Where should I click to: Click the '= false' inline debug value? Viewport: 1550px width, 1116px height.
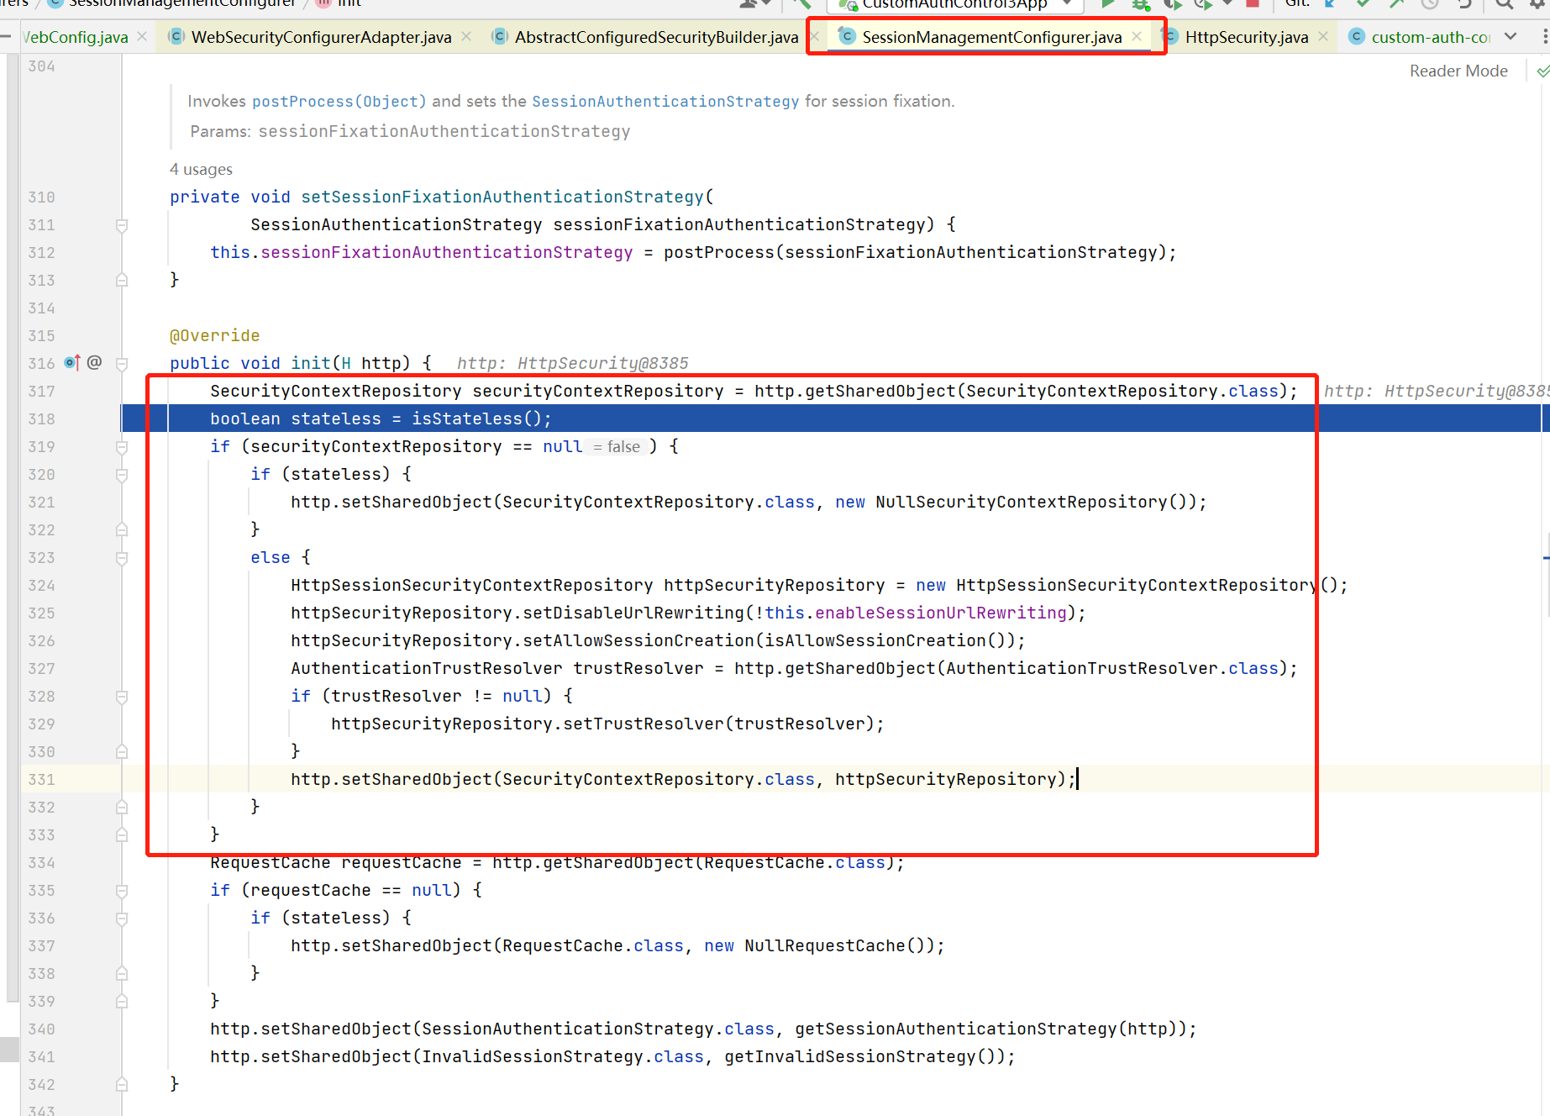click(x=617, y=447)
